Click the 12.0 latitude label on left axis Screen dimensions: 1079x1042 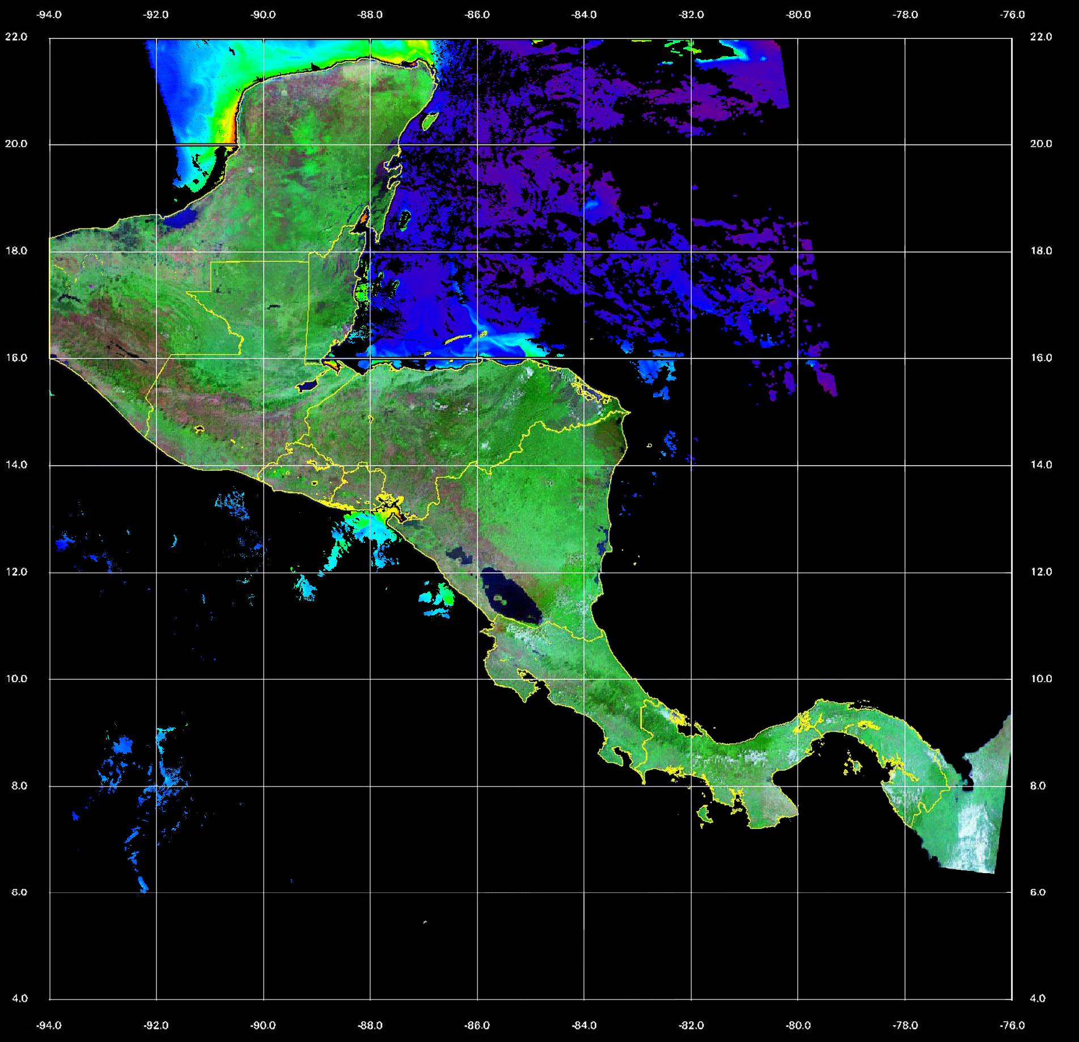click(16, 572)
